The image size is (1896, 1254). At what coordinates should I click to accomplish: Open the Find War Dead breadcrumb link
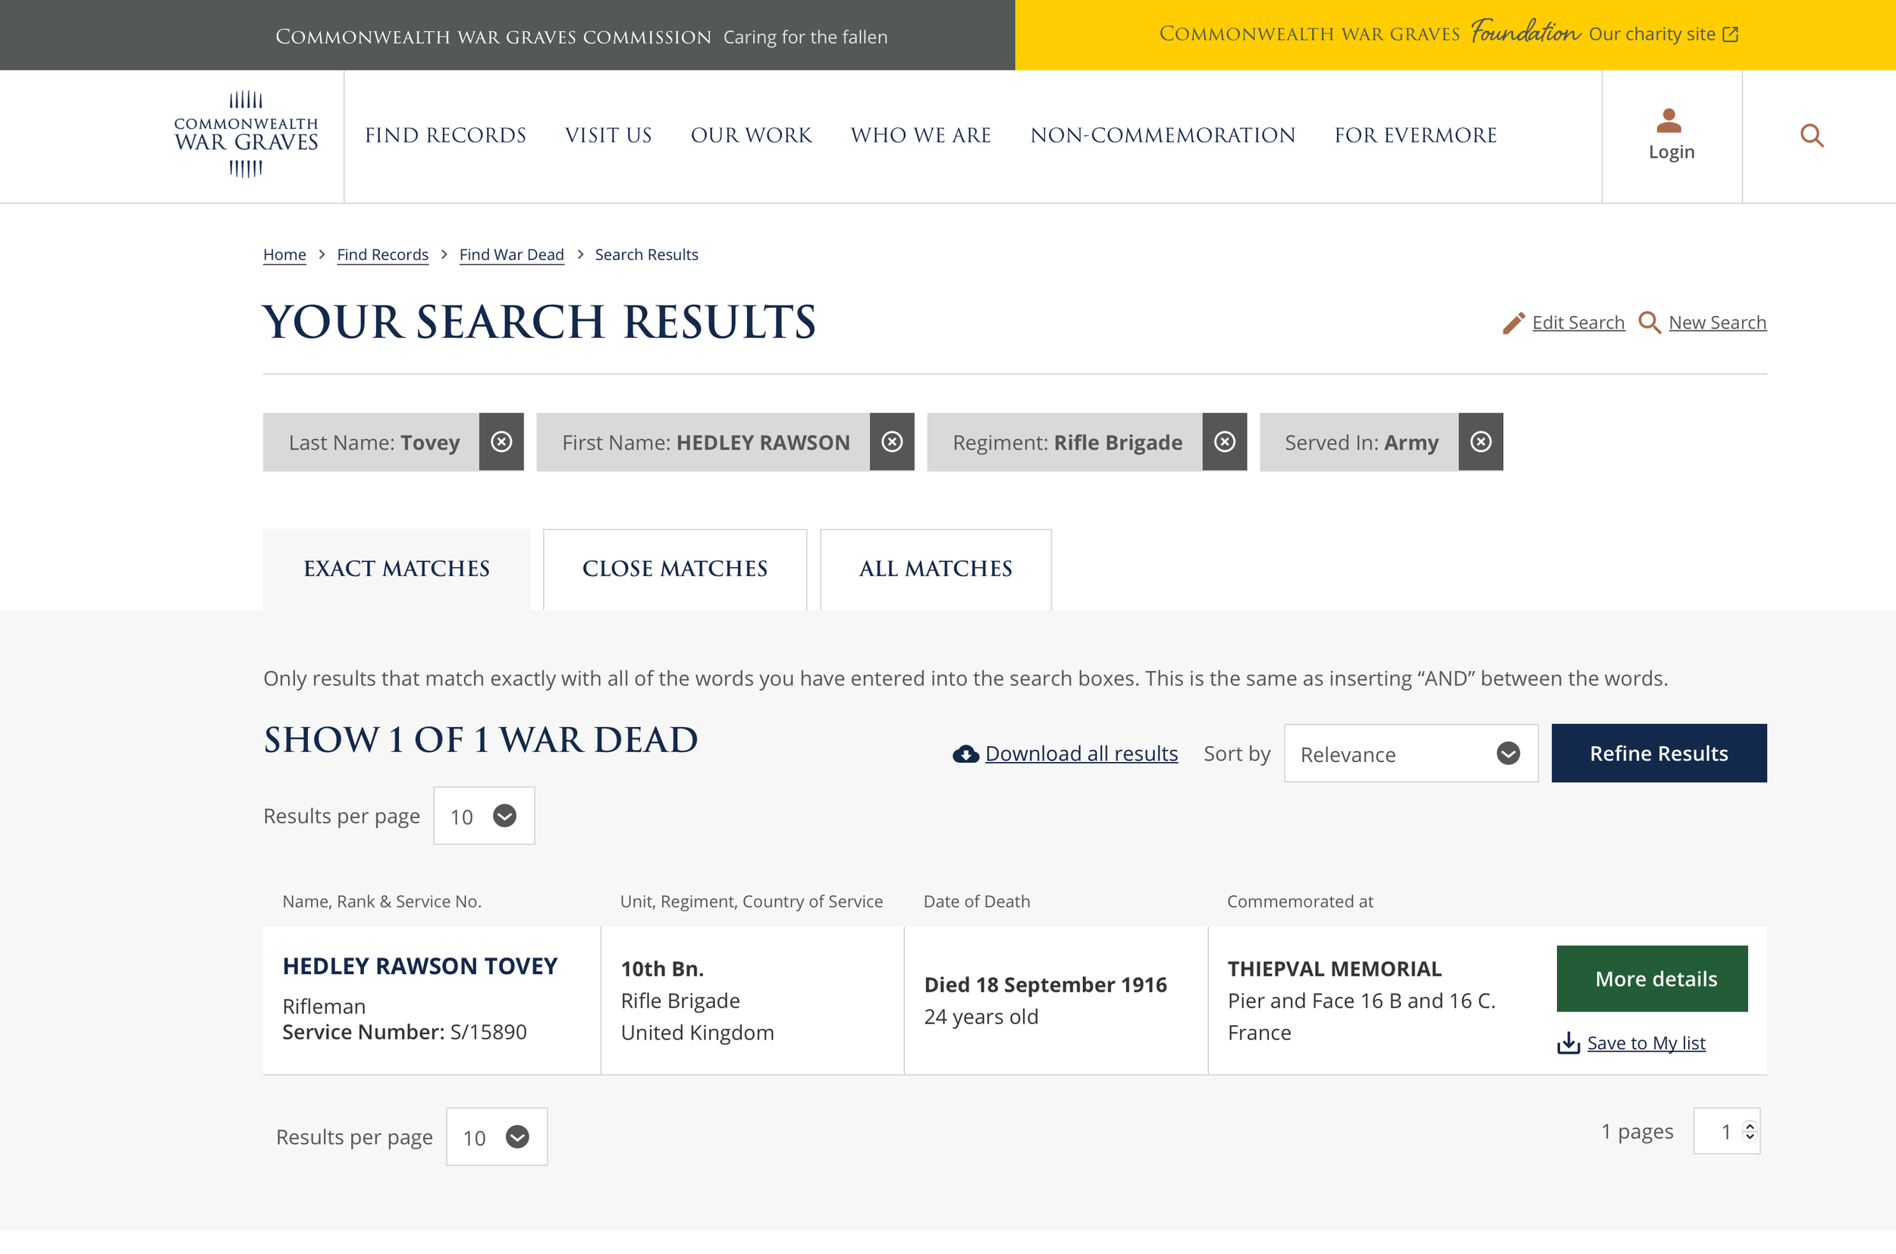(x=511, y=255)
